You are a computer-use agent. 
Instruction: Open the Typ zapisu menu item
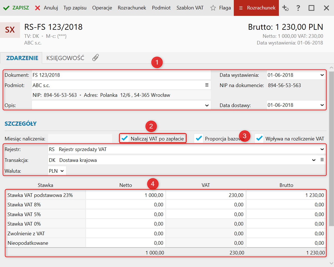tap(75, 8)
